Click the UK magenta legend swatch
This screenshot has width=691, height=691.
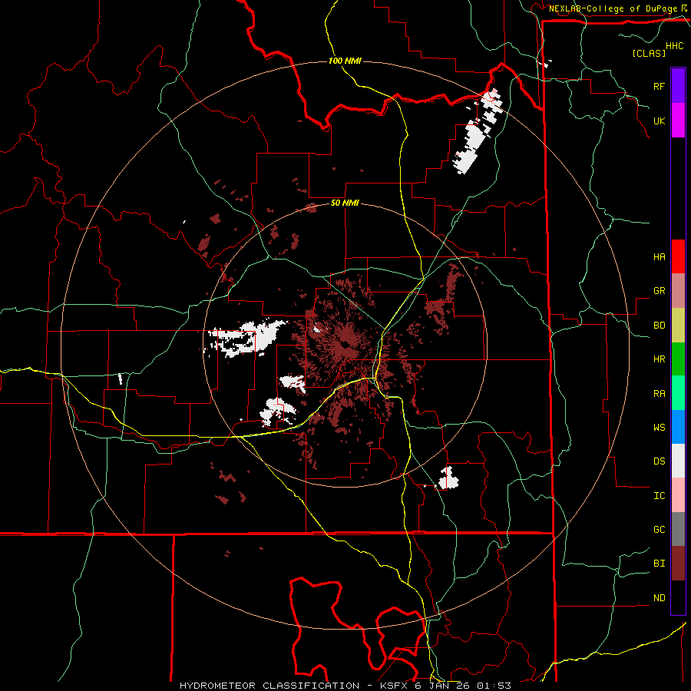click(678, 121)
